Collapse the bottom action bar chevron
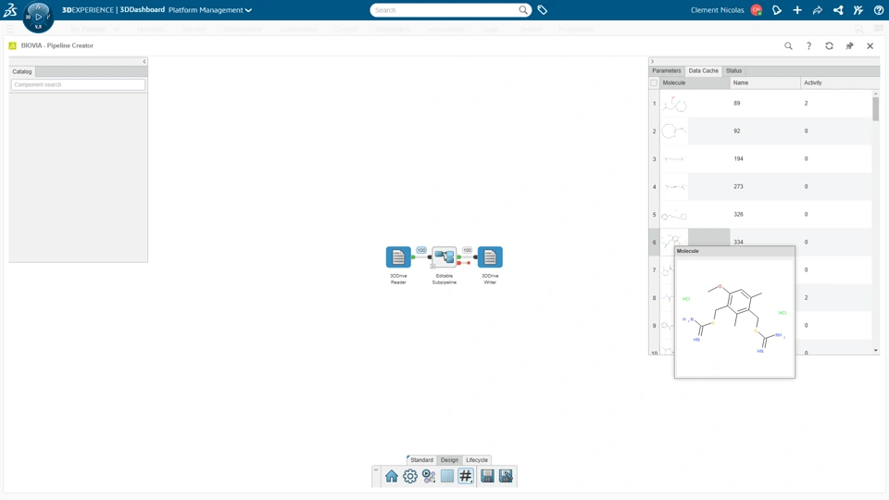 pyautogui.click(x=375, y=470)
